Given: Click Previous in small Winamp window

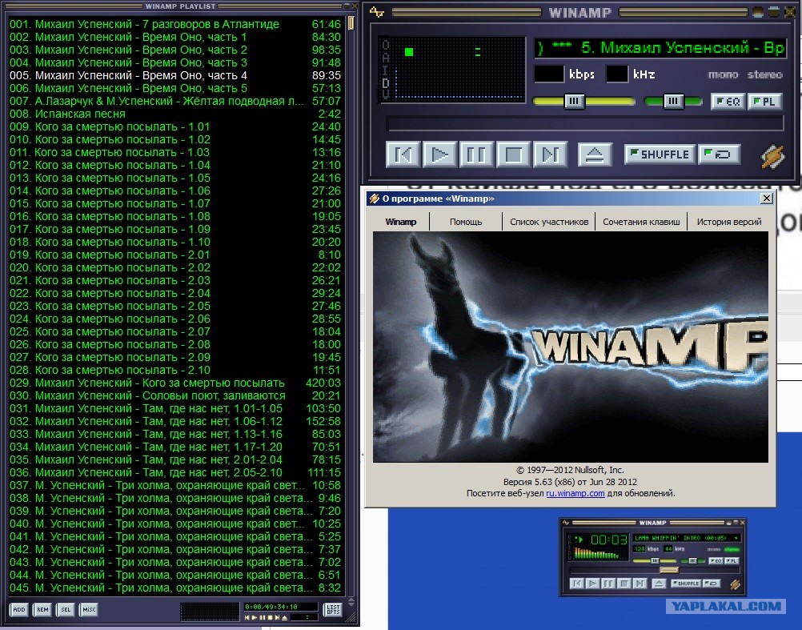Looking at the screenshot, I should (x=577, y=584).
